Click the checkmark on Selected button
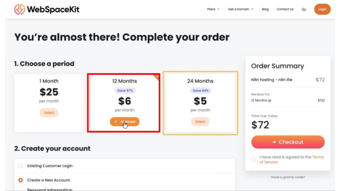 [x=116, y=122]
